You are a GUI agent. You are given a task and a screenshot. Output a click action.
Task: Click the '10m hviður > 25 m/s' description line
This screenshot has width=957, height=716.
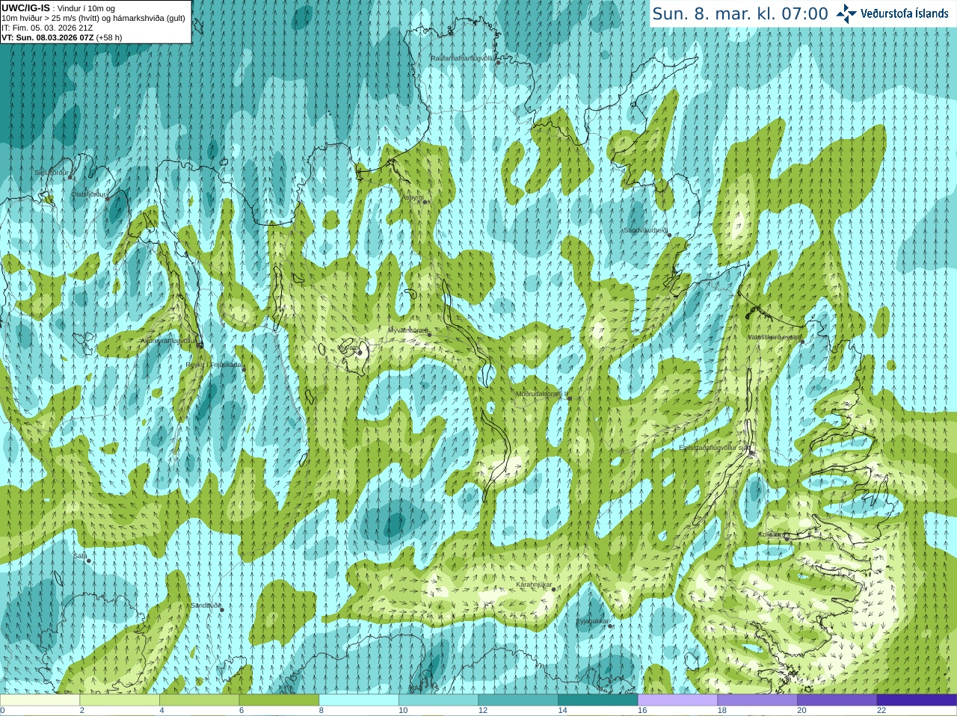pos(93,18)
